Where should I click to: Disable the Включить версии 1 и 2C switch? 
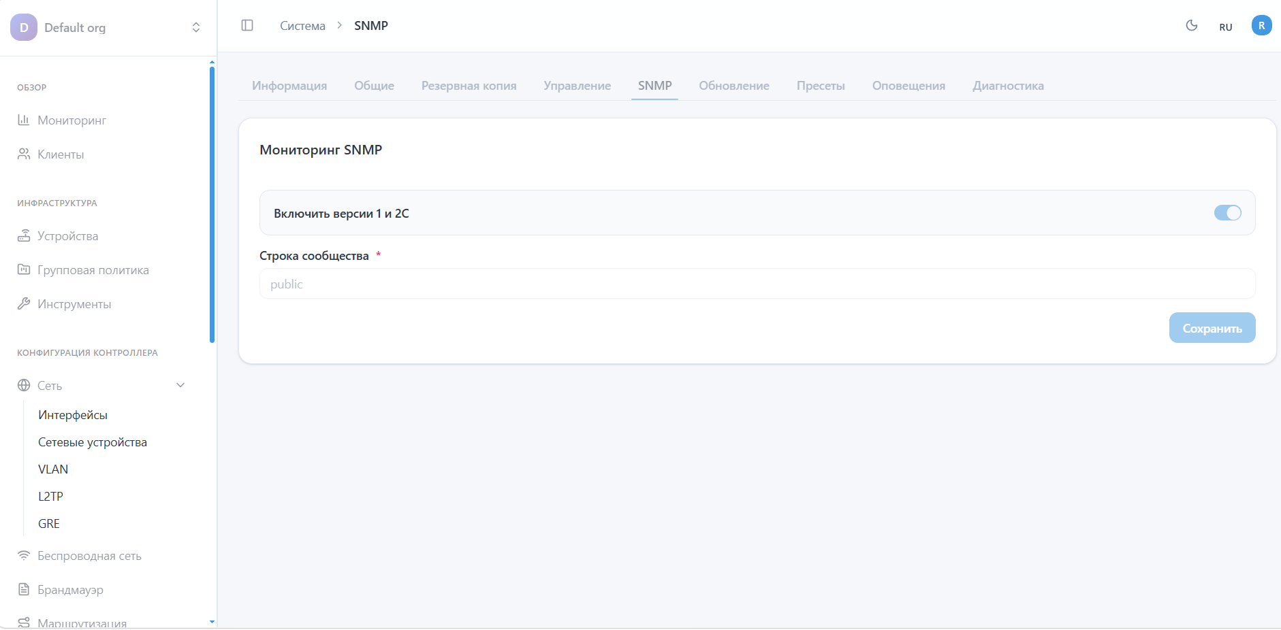(x=1227, y=213)
